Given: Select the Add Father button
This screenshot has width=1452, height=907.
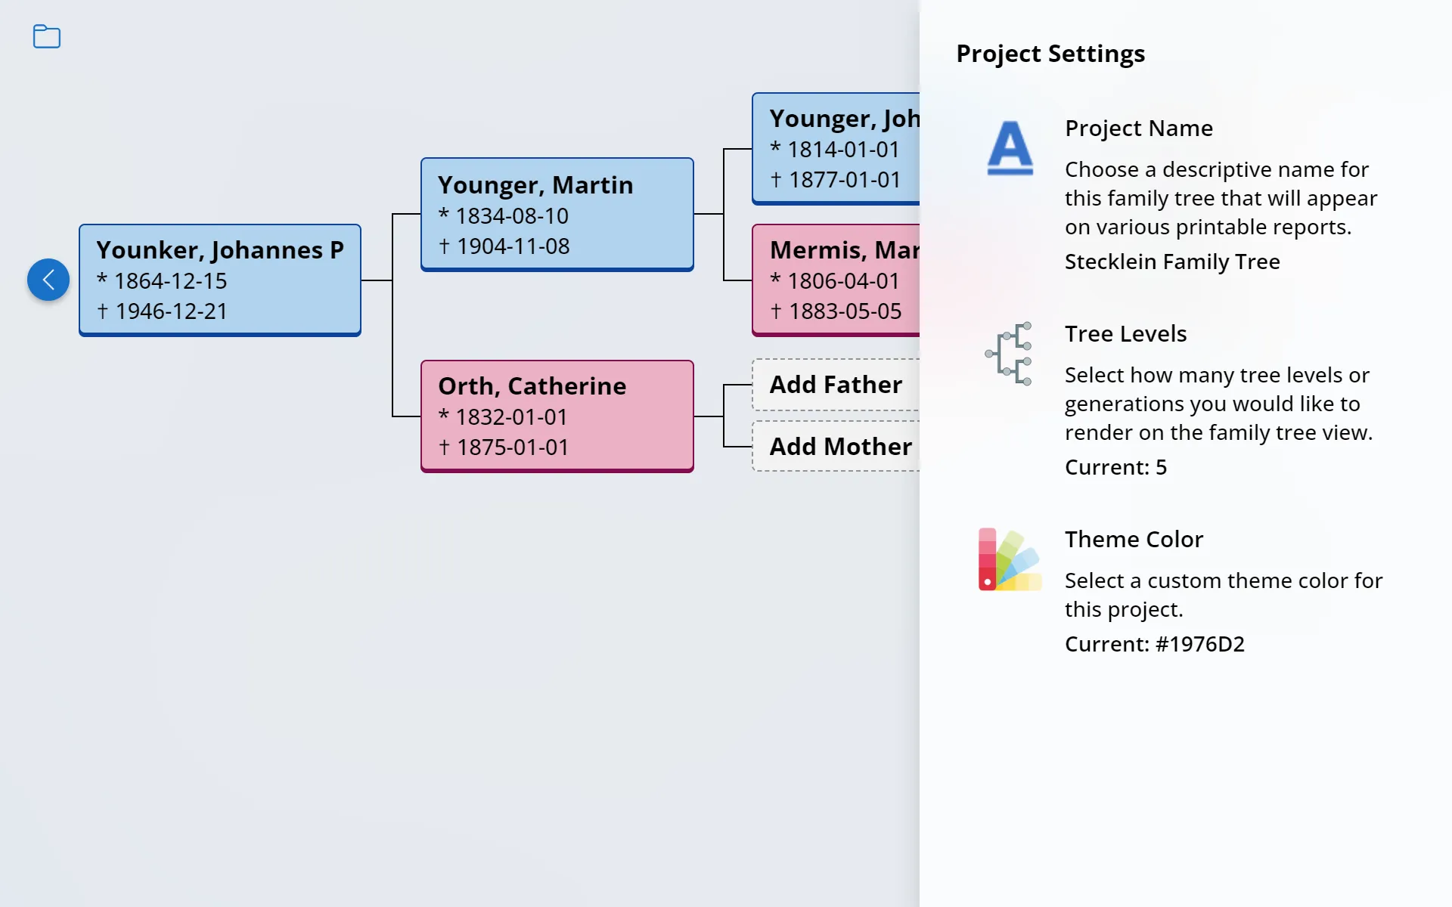Looking at the screenshot, I should pyautogui.click(x=840, y=385).
